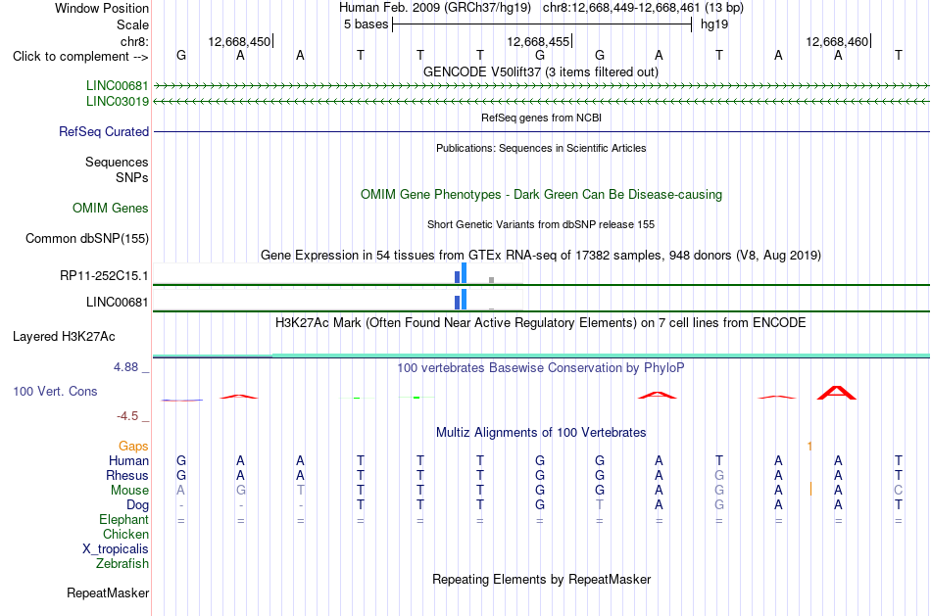This screenshot has width=931, height=616.
Task: Click the 12,668,450 coordinate label
Action: 239,41
